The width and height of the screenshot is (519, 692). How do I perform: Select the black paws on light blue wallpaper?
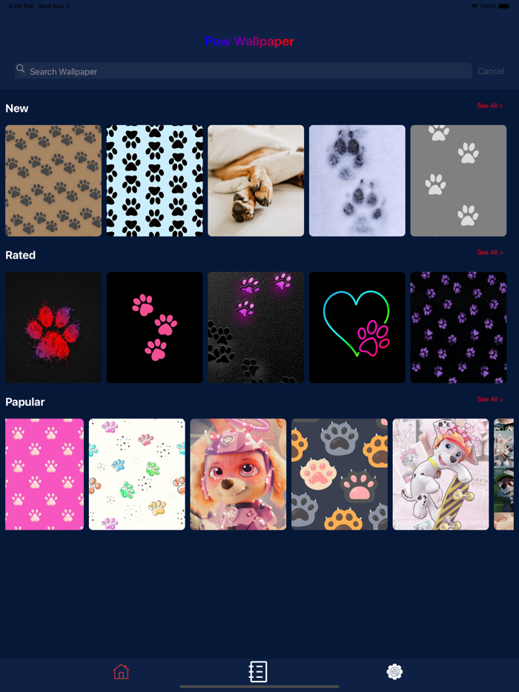coord(155,181)
